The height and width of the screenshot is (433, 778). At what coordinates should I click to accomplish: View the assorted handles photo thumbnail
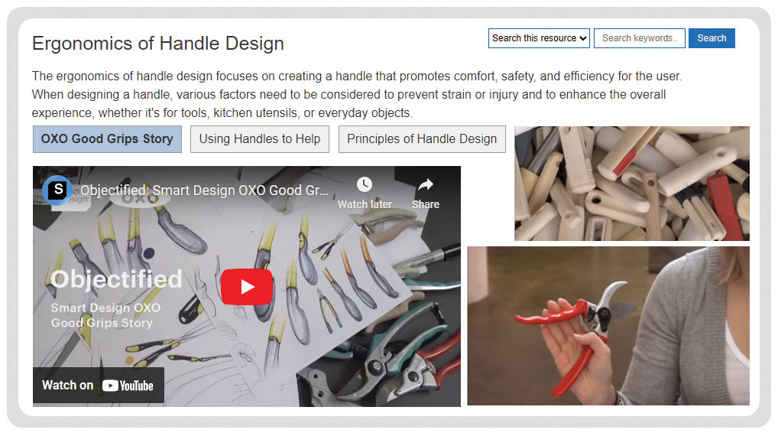pos(631,184)
